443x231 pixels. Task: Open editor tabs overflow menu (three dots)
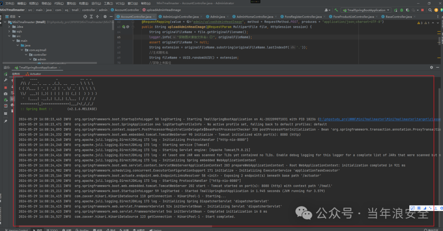click(x=438, y=17)
